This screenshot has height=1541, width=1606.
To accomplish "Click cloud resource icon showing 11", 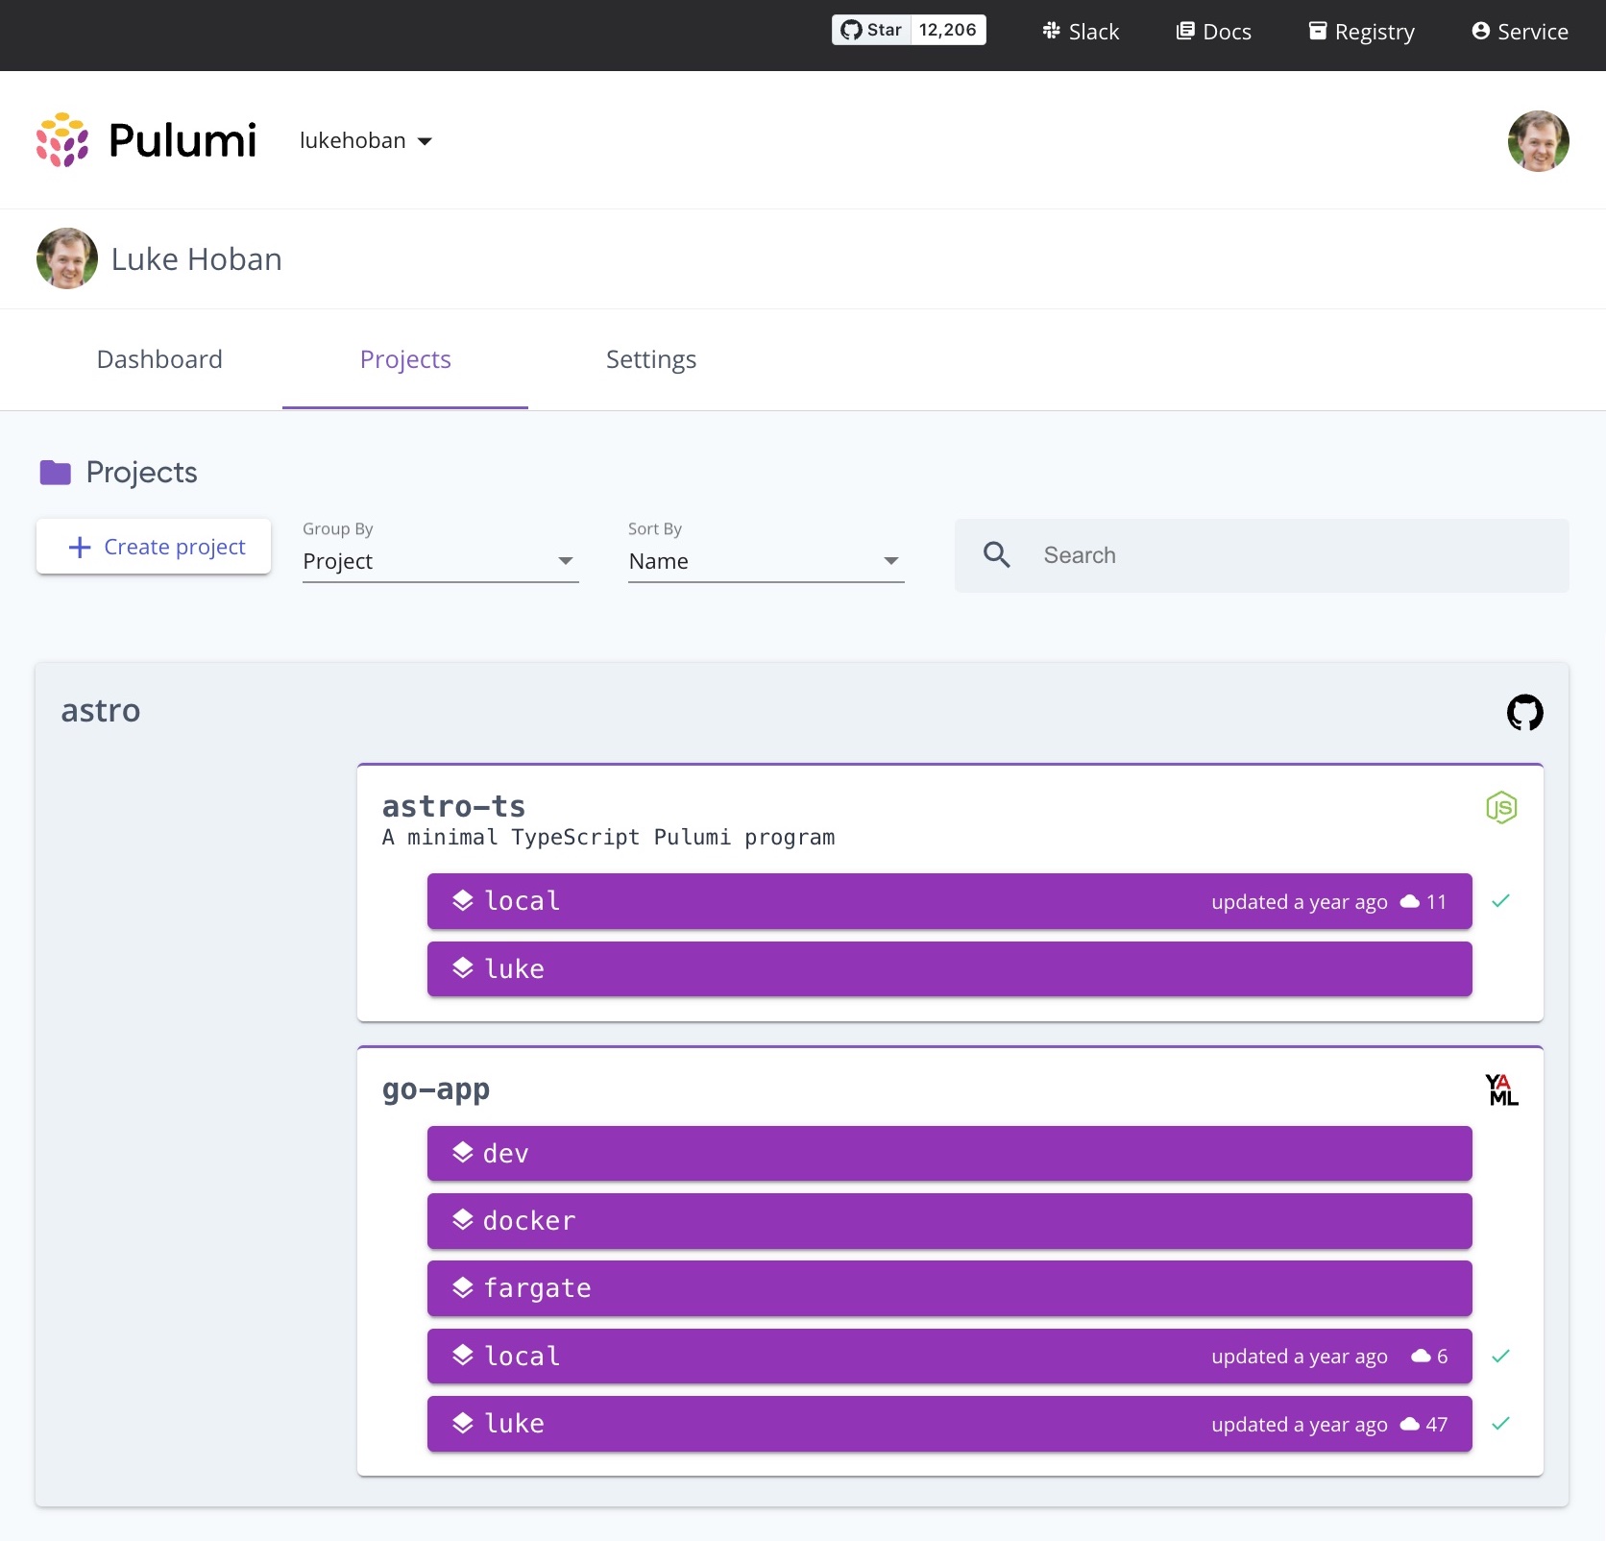I will [1410, 901].
